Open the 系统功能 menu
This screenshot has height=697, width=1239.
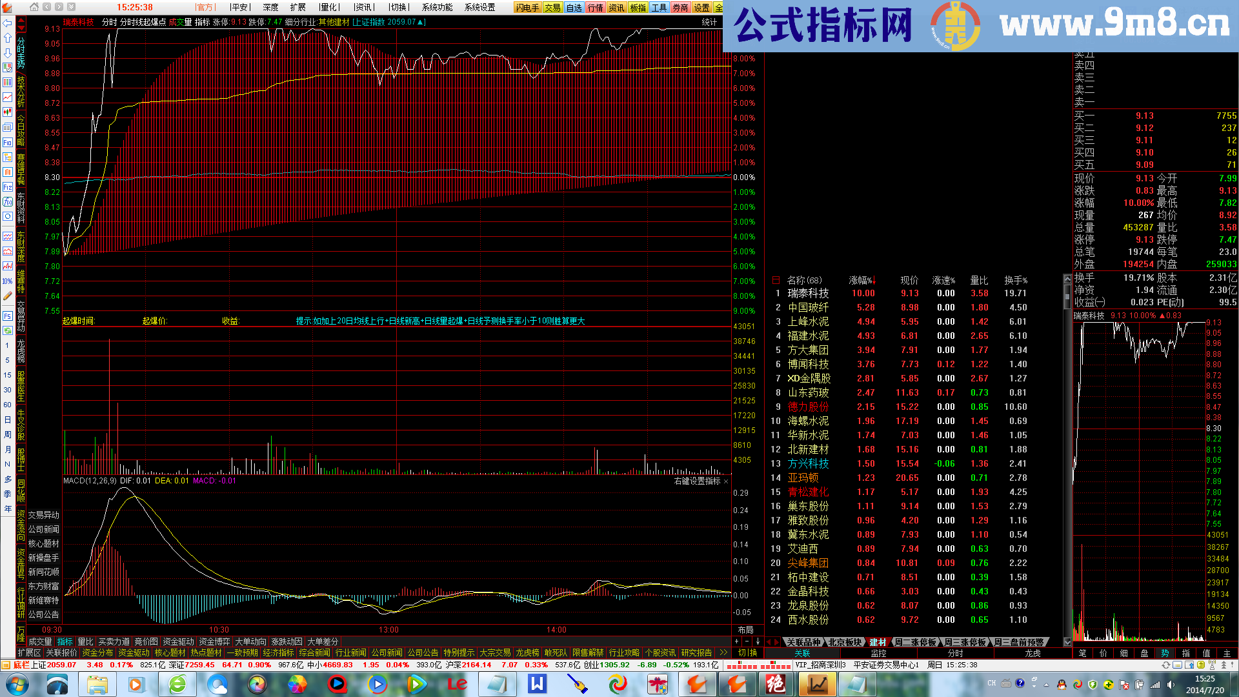437,8
